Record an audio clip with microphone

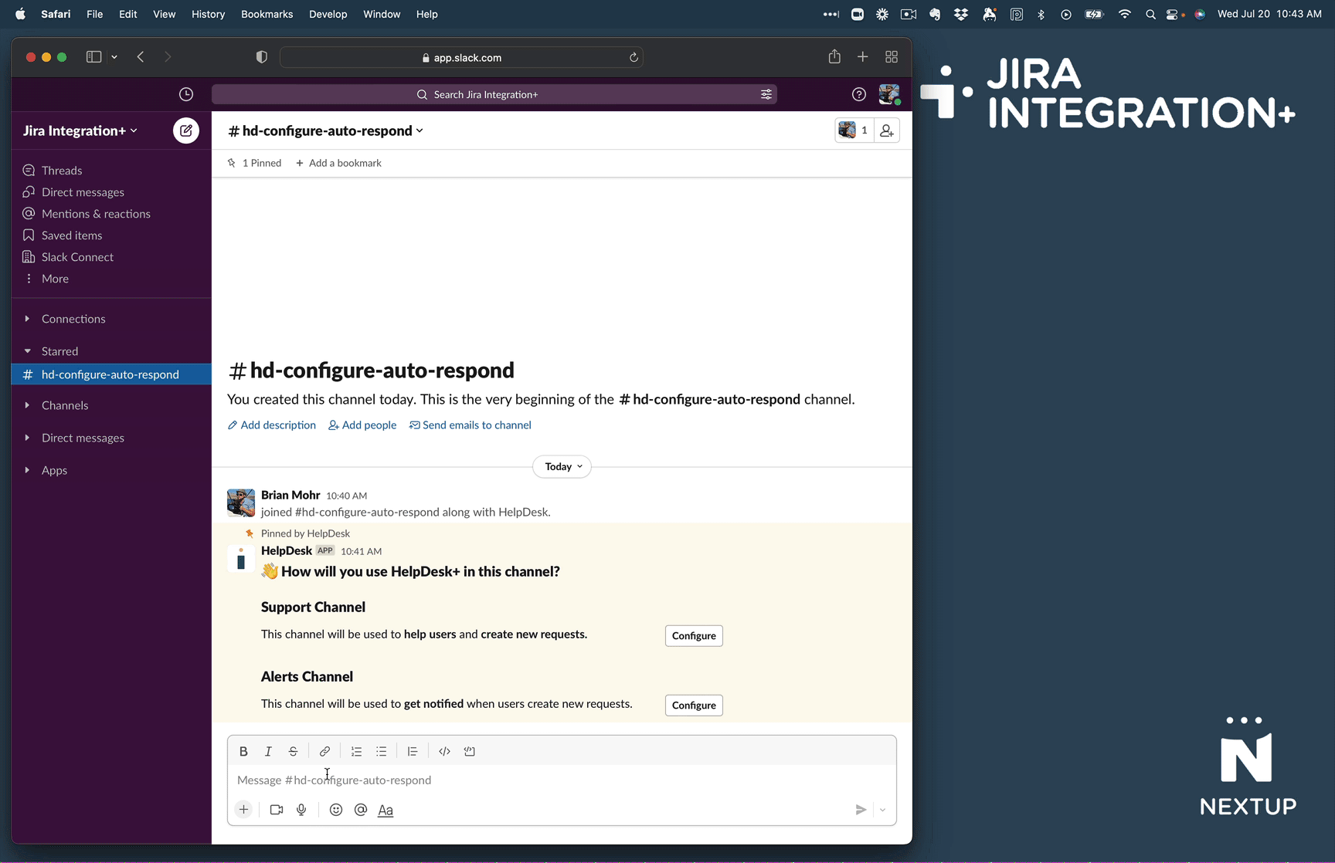point(301,810)
